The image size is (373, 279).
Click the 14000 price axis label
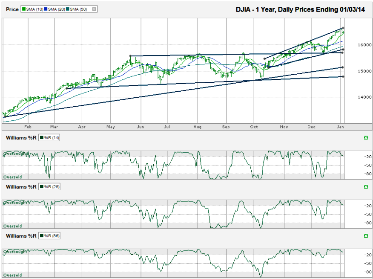point(364,97)
